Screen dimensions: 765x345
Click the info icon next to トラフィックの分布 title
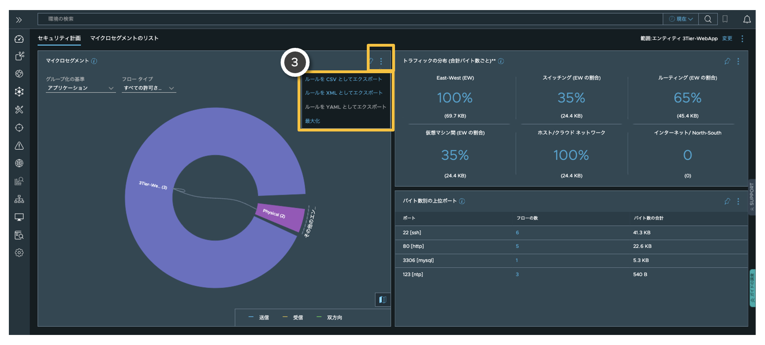click(x=501, y=61)
